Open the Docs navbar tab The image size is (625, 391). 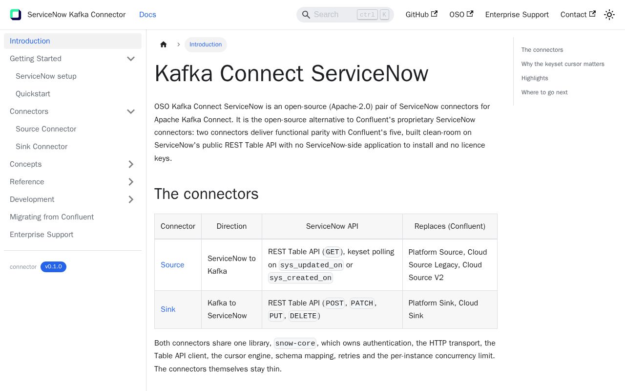point(147,15)
